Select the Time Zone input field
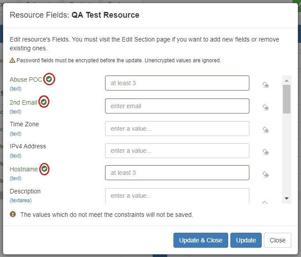This screenshot has height=257, width=301. tap(177, 128)
